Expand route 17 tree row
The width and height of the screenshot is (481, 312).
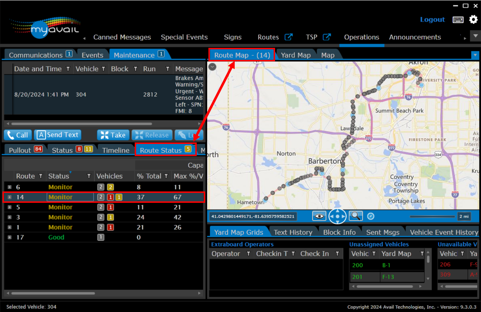click(x=10, y=238)
